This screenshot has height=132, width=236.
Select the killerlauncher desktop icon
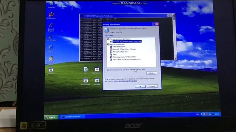pos(97,70)
